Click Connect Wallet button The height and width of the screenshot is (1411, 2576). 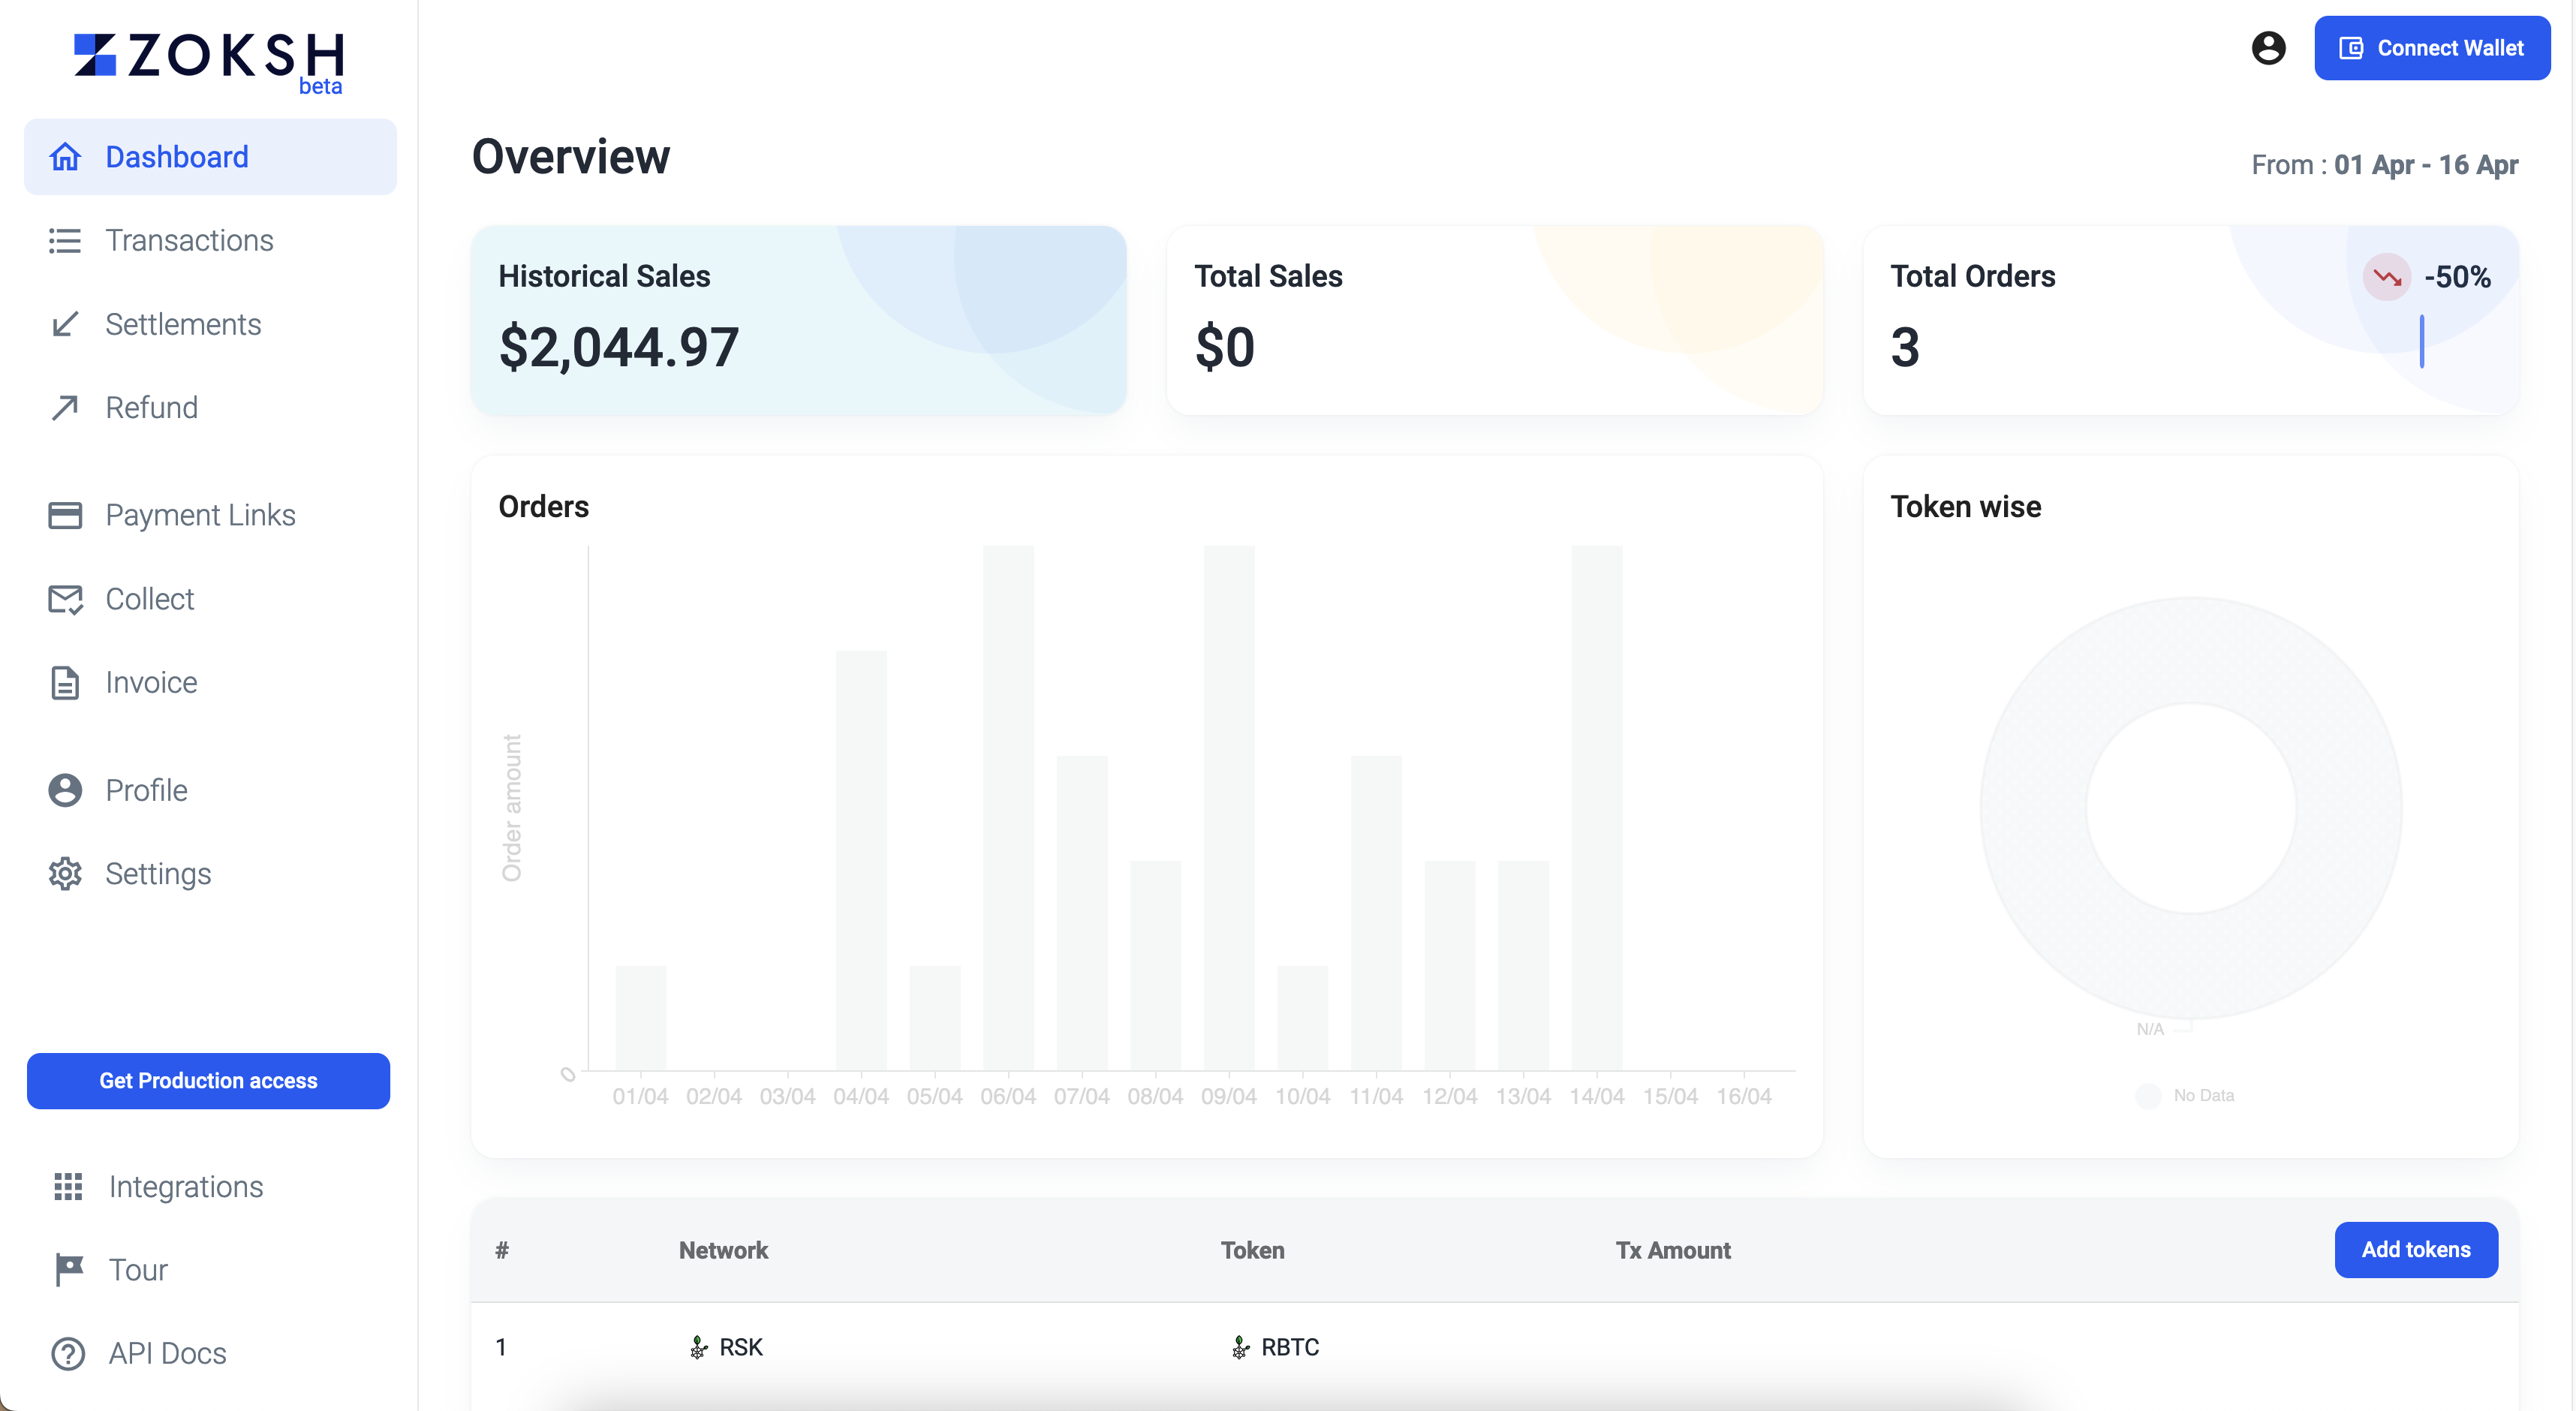tap(2431, 48)
